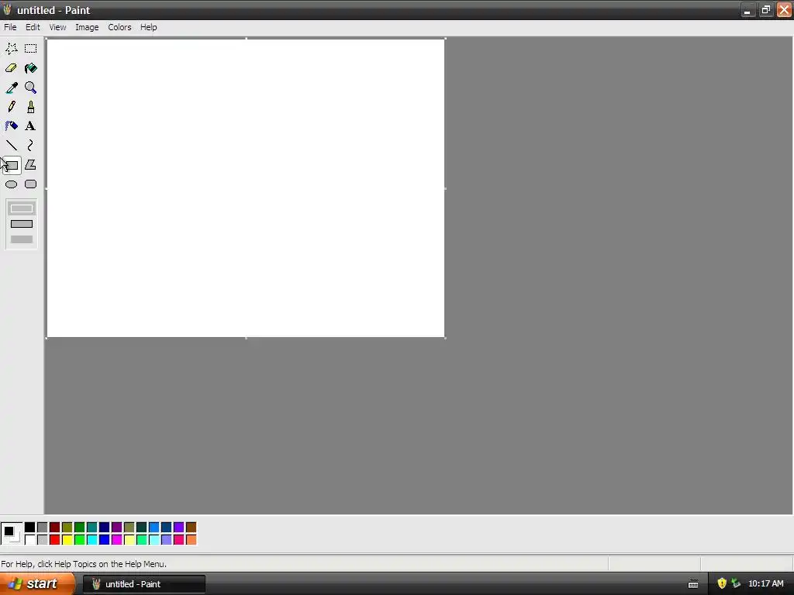794x595 pixels.
Task: Open the Colors menu
Action: (119, 27)
